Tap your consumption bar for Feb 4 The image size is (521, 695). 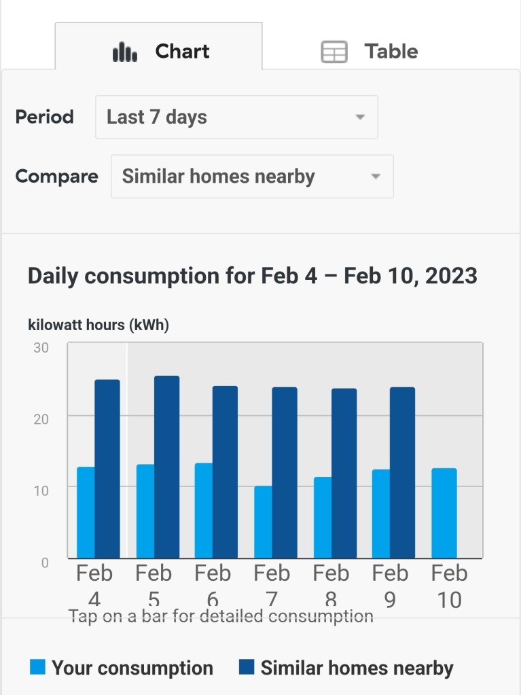pos(86,513)
